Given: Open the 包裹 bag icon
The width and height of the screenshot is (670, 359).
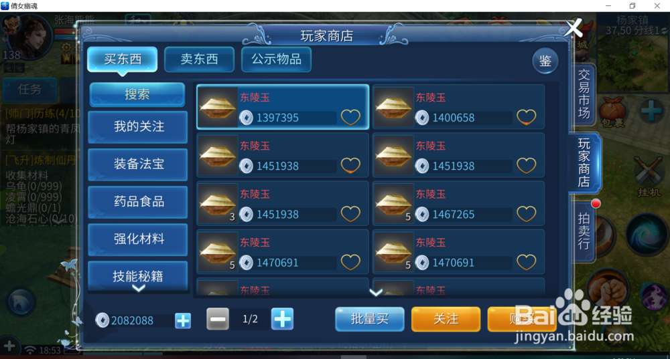Looking at the screenshot, I should [612, 113].
